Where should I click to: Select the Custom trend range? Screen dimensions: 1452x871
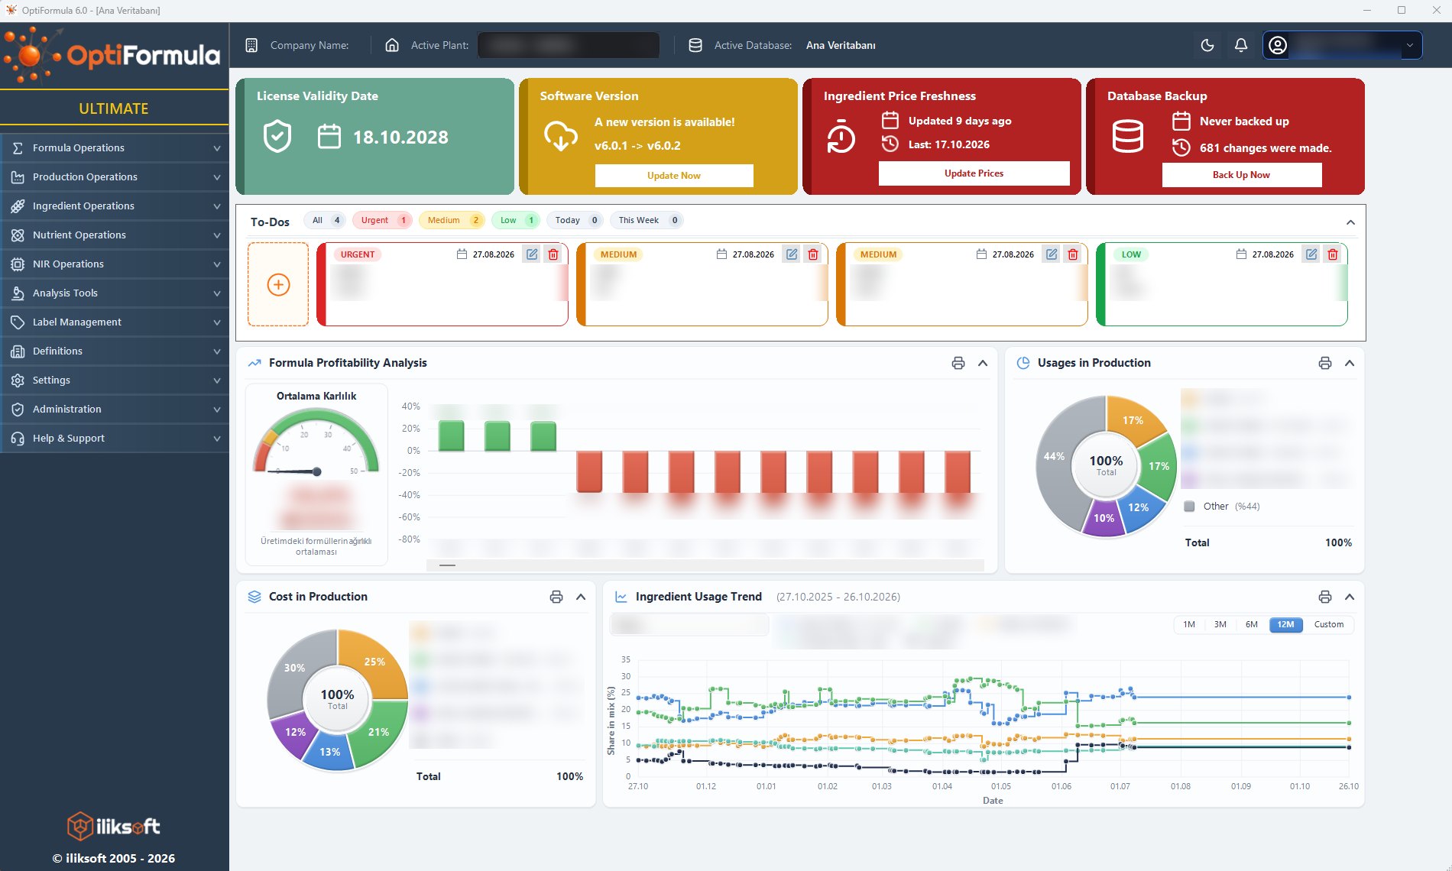[x=1329, y=624]
